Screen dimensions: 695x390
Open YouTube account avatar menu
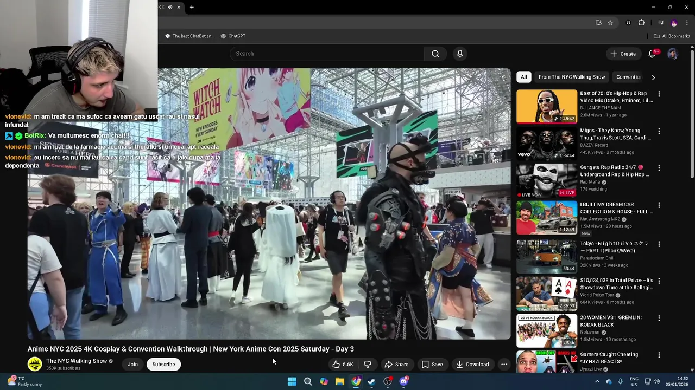[673, 54]
